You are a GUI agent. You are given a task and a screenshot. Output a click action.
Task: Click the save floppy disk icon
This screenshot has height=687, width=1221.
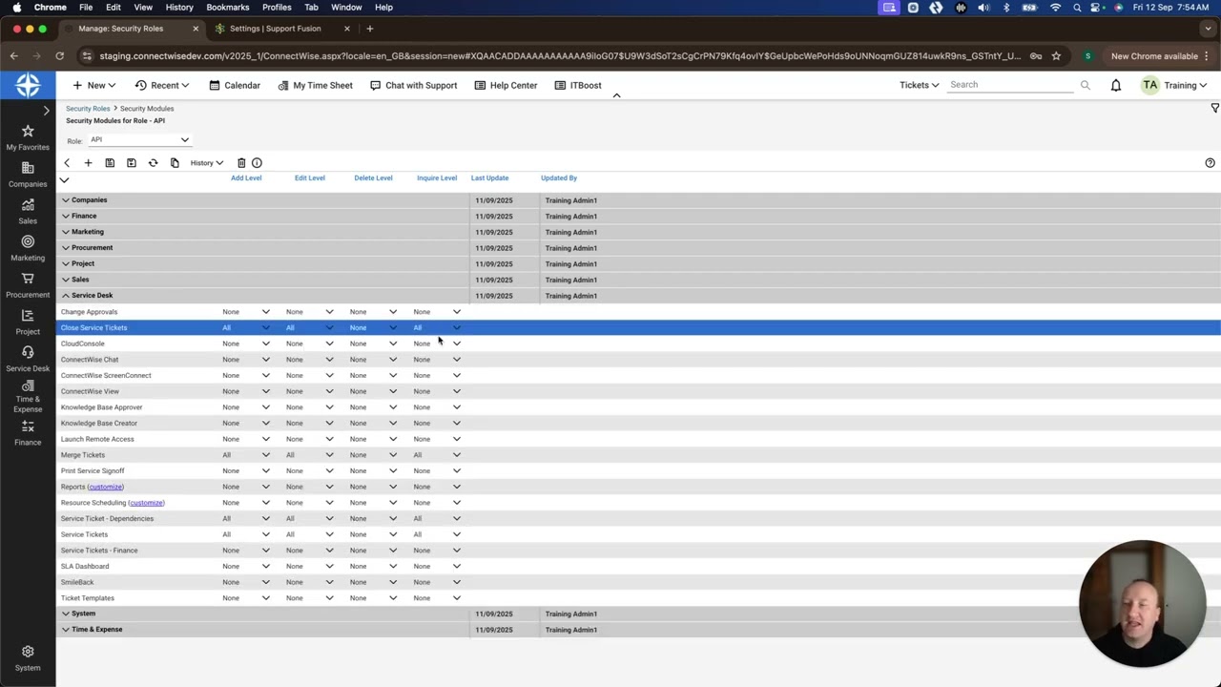point(110,163)
